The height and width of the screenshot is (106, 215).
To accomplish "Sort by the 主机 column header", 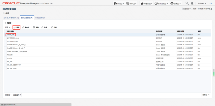I will (204, 31).
